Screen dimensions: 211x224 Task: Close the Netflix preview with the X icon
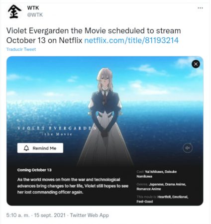tap(196, 64)
